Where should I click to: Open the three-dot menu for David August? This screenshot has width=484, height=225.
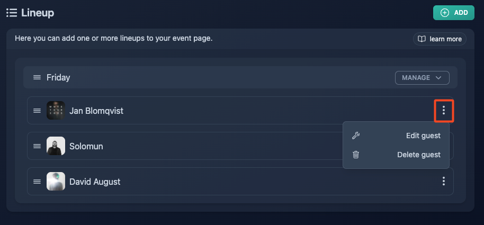(x=444, y=181)
